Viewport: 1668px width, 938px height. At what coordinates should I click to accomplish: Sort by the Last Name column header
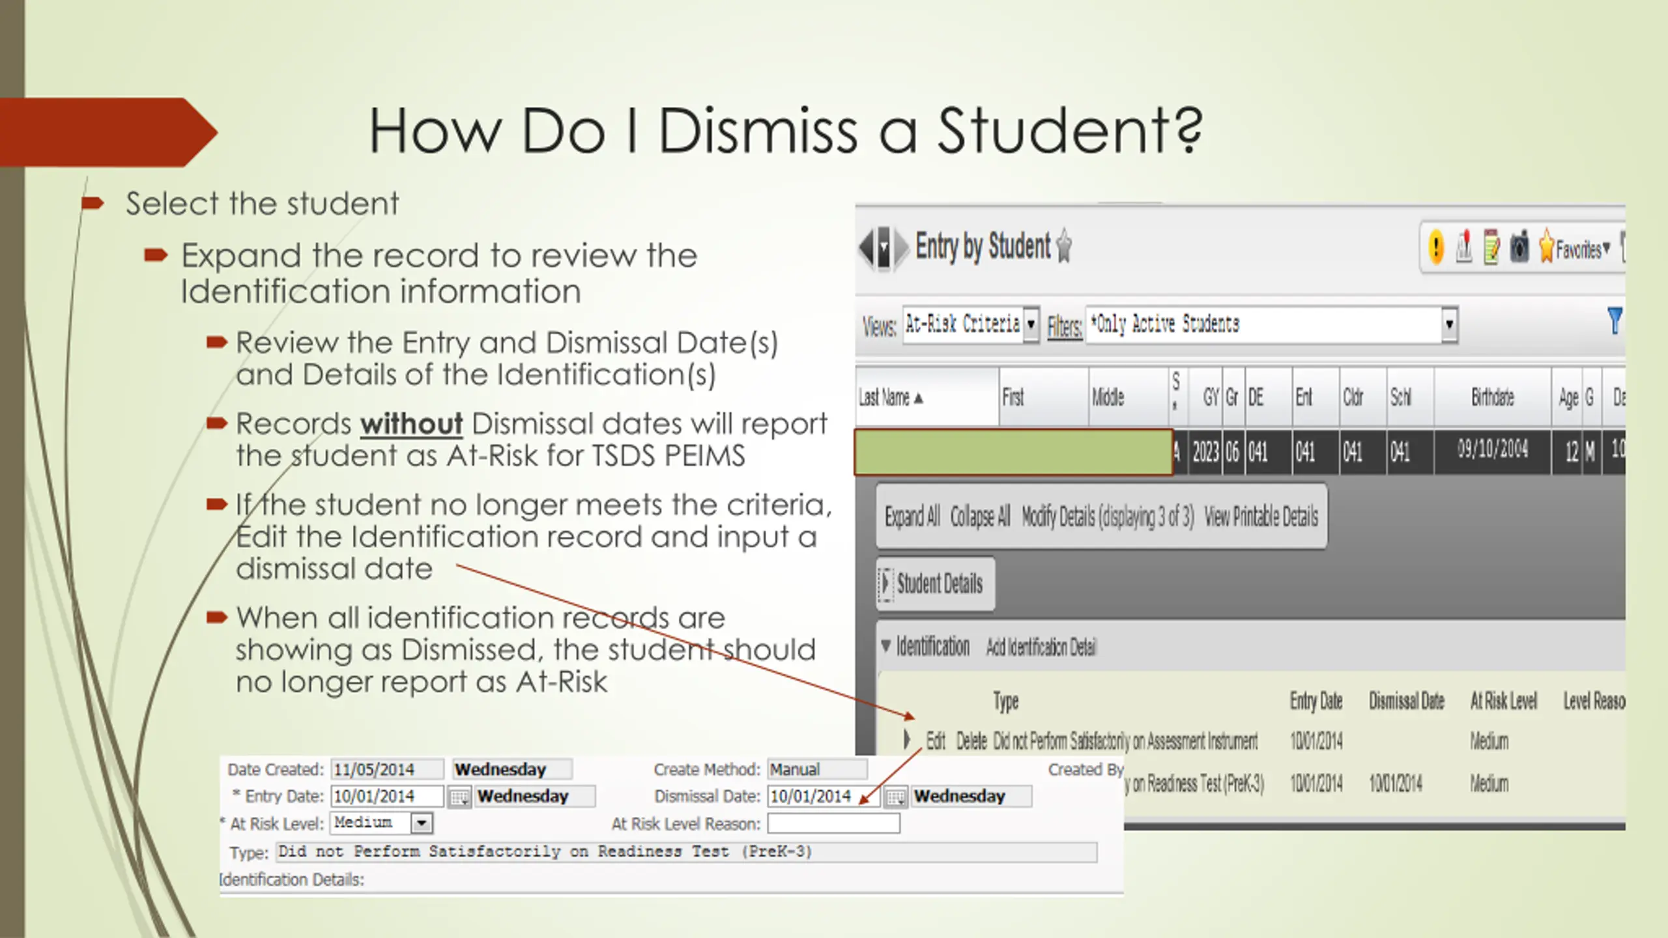click(x=926, y=397)
